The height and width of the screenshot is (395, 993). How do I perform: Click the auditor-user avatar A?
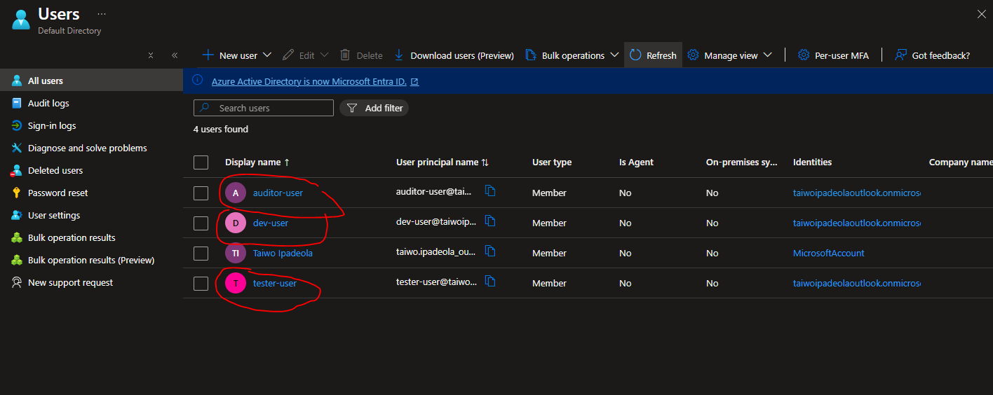[x=236, y=193]
